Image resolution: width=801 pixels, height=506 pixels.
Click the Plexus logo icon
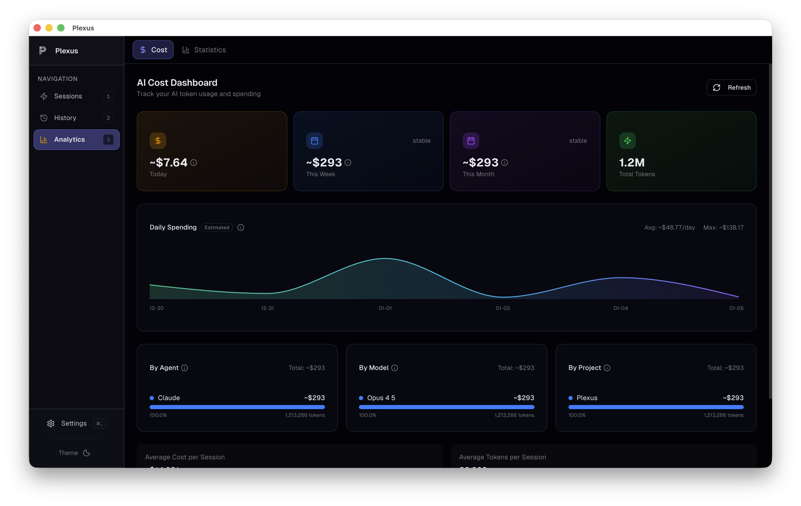click(43, 50)
